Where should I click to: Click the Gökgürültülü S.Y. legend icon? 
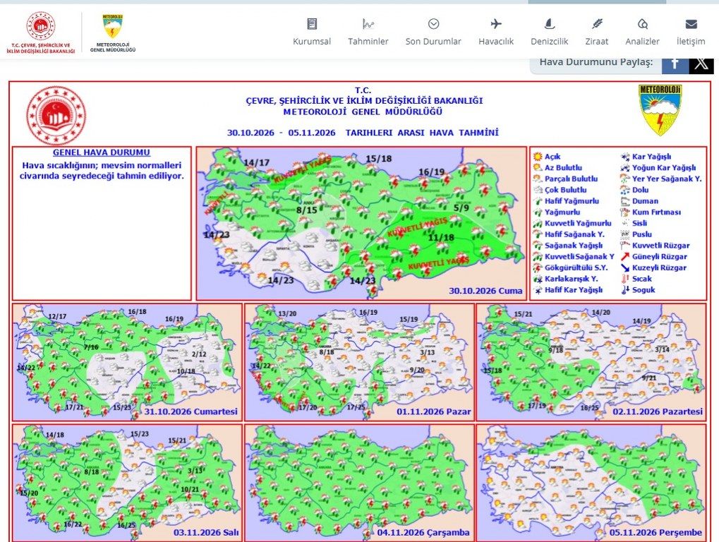tap(538, 267)
